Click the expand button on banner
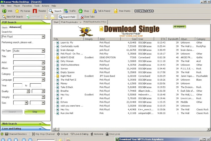This screenshot has width=211, height=141. pos(180,26)
